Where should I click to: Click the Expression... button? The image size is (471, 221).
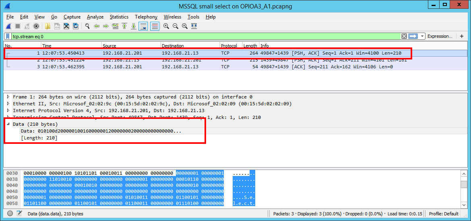(440, 36)
